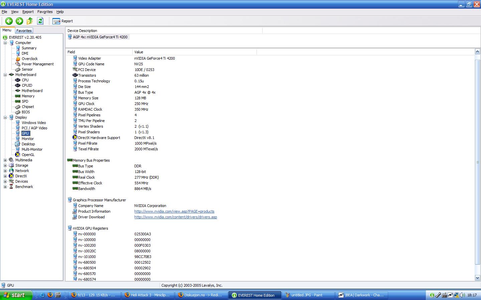Click the scroll up arrow of details list
The height and width of the screenshot is (300, 481).
(x=477, y=52)
